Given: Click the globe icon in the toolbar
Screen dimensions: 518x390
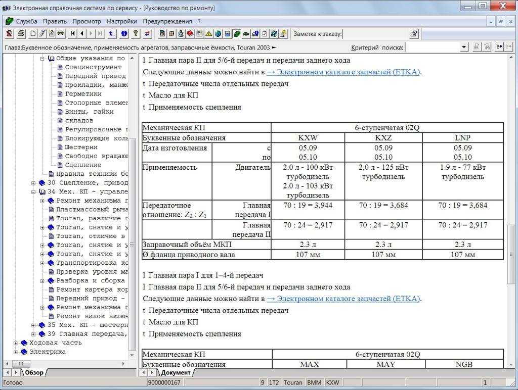Looking at the screenshot, I should [218, 34].
